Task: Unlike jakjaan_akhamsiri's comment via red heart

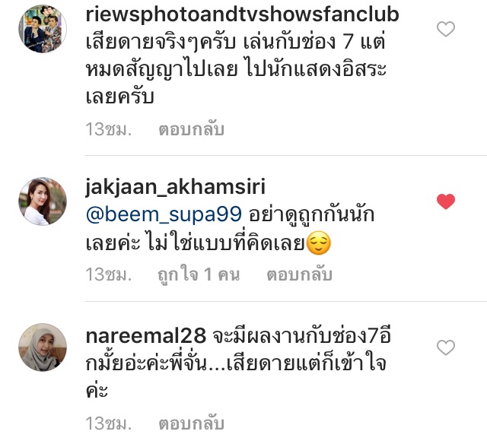Action: click(446, 201)
